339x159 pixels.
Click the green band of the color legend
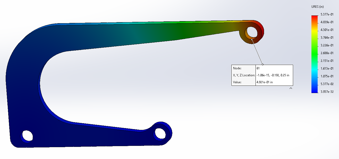[x=315, y=53]
